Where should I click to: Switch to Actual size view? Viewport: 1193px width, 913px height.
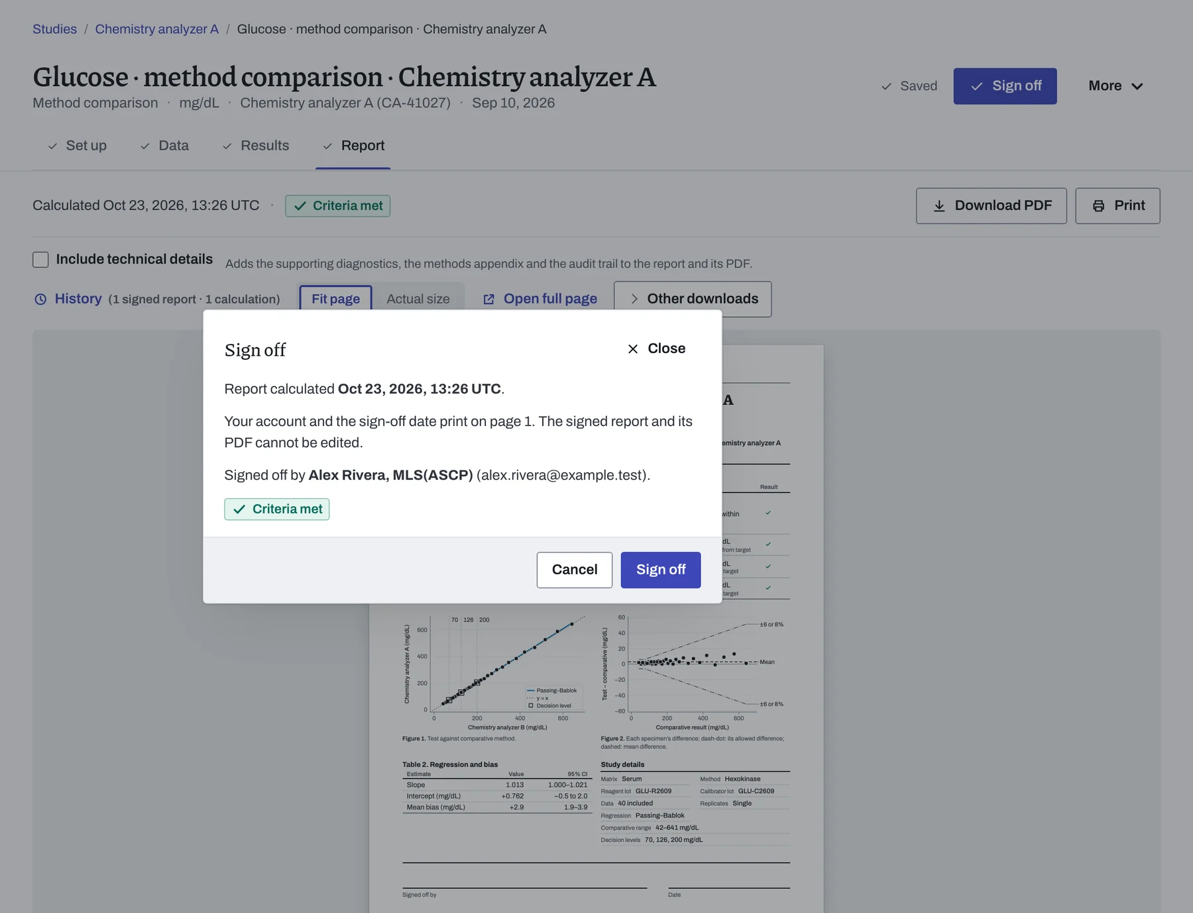(x=418, y=299)
